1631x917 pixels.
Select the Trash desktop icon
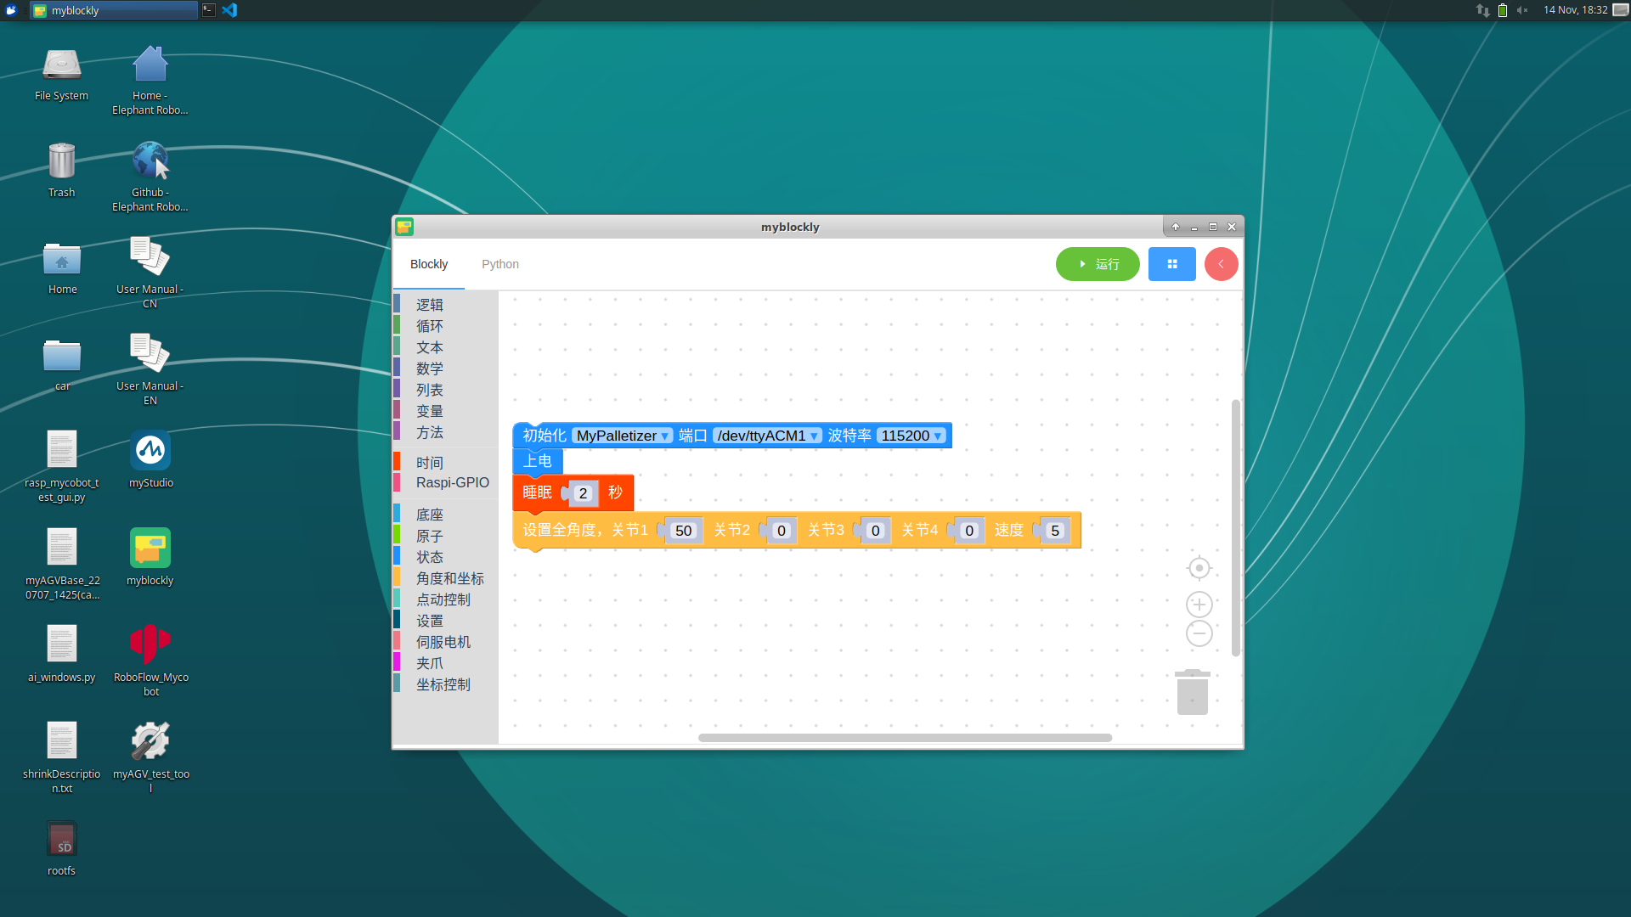(x=61, y=170)
